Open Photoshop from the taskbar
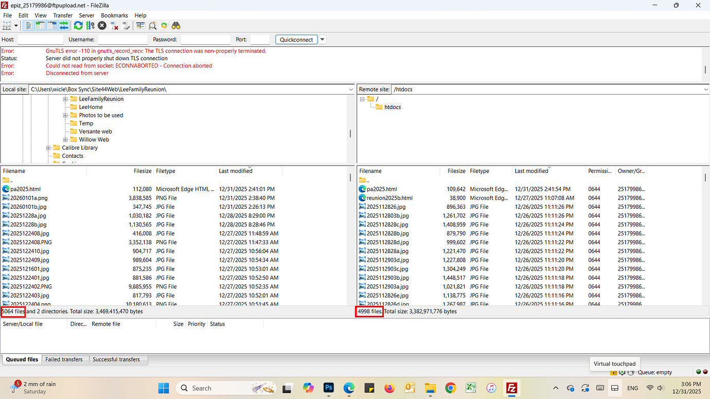The width and height of the screenshot is (710, 399). click(328, 388)
